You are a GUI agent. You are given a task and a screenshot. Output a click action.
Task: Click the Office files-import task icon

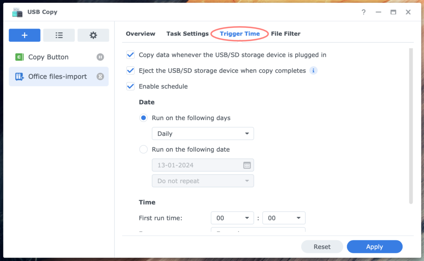click(19, 77)
